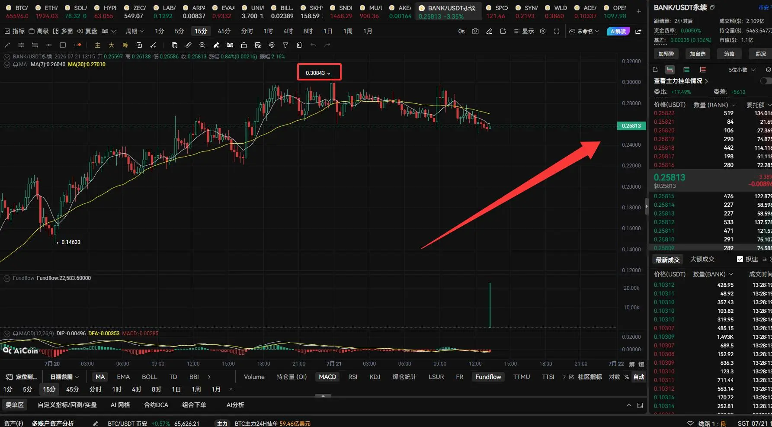Expand more main indicators arrow after BBI
Image resolution: width=772 pixels, height=427 pixels.
(x=209, y=377)
